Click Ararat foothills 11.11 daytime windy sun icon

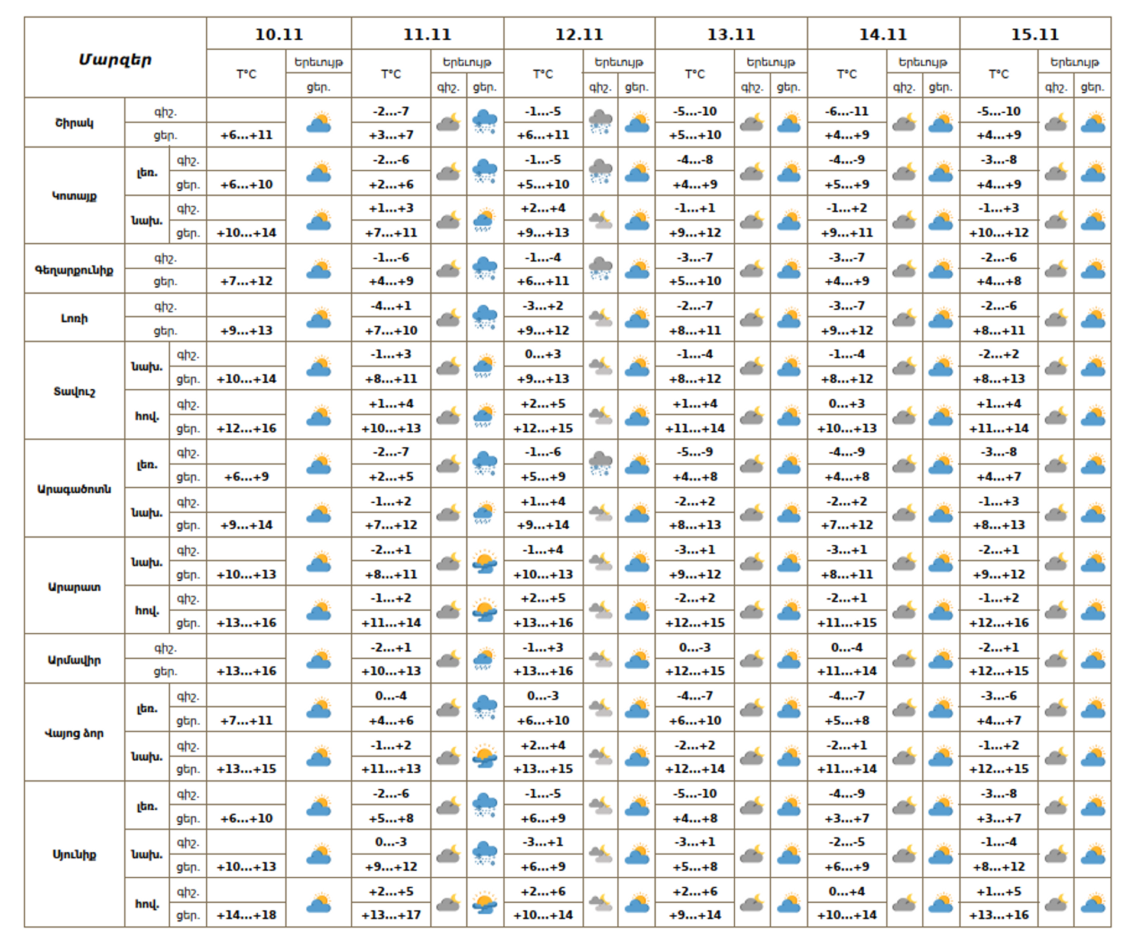tap(485, 562)
